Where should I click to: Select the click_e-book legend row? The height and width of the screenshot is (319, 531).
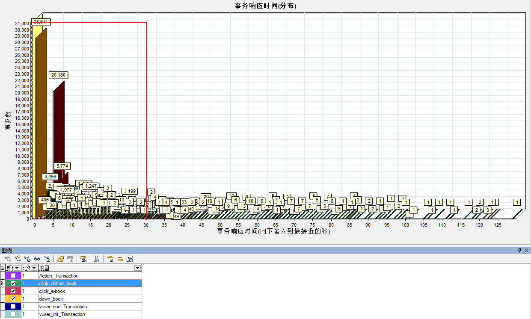(64, 291)
